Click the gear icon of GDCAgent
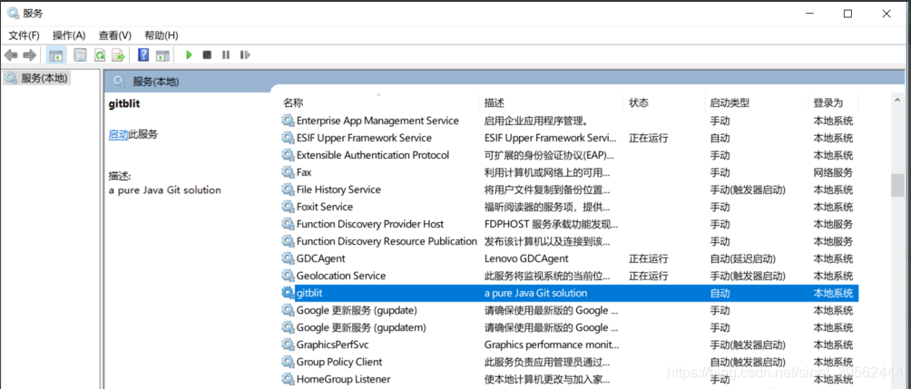The image size is (911, 389). [288, 258]
